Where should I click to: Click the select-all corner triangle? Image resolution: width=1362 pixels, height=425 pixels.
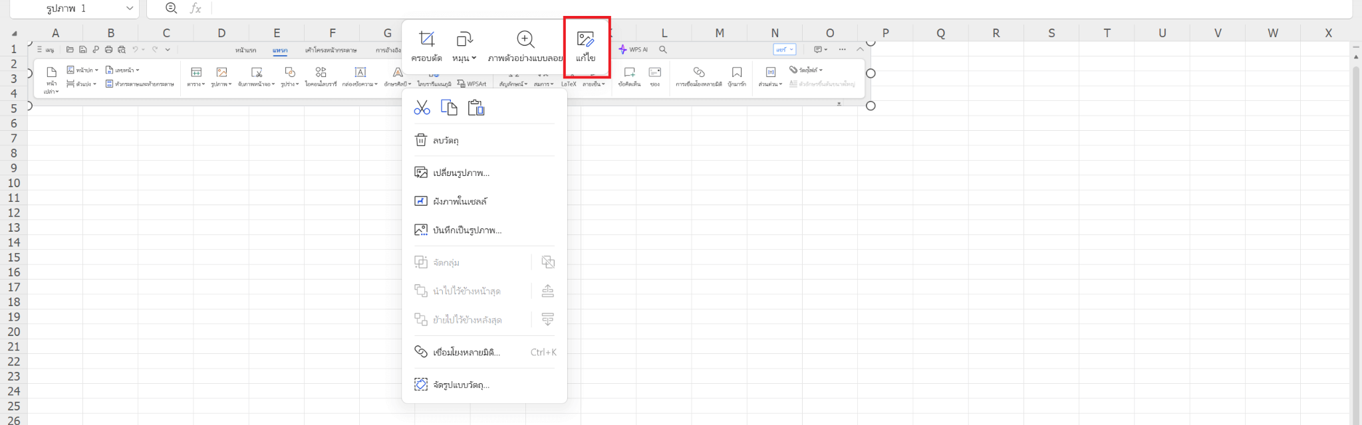point(14,33)
